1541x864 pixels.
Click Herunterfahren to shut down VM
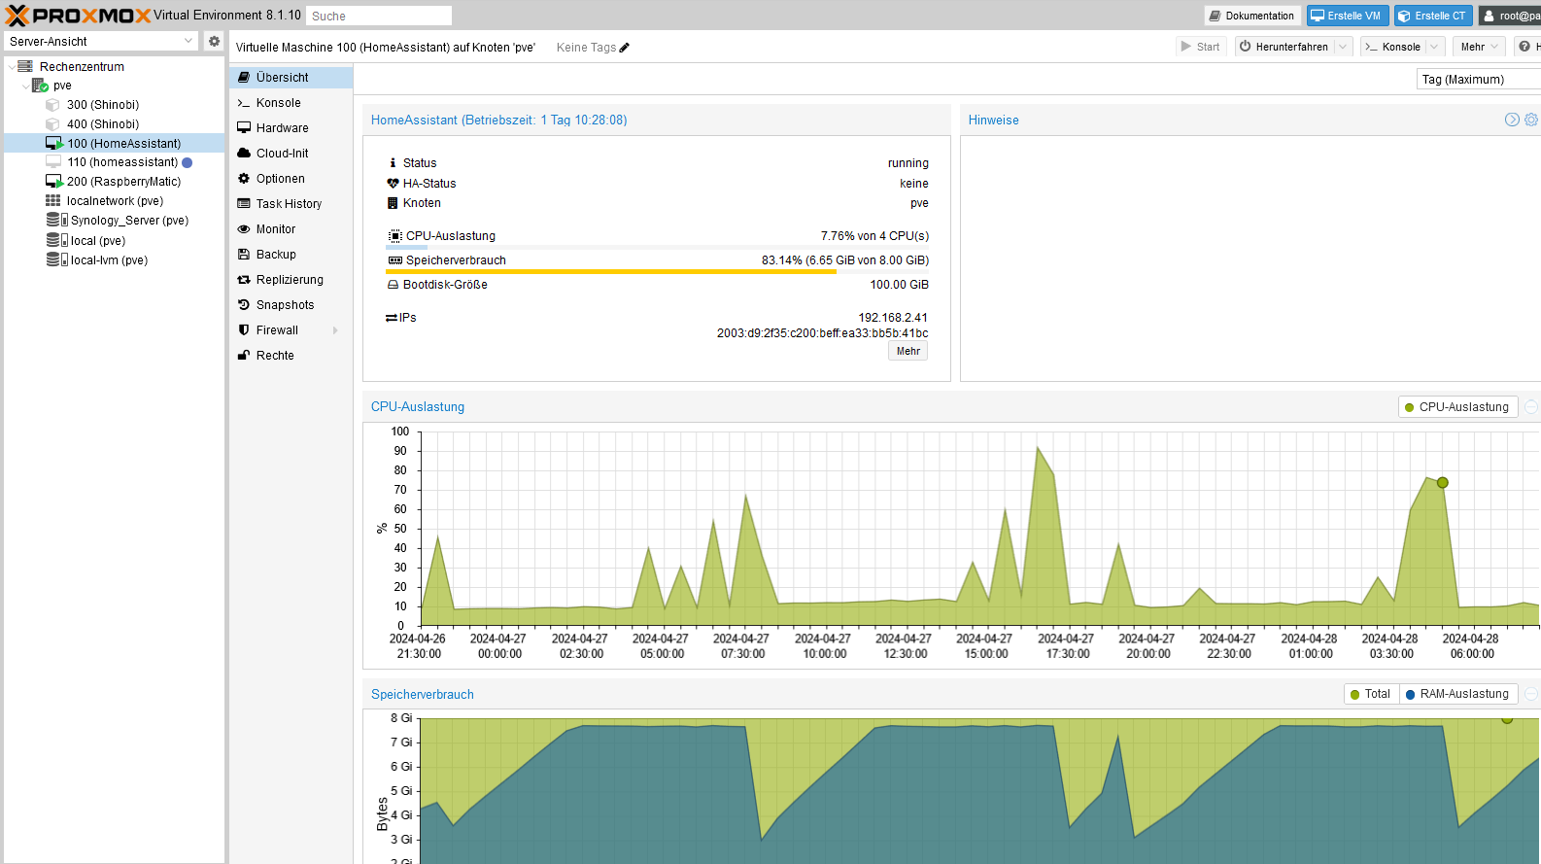pyautogui.click(x=1284, y=47)
